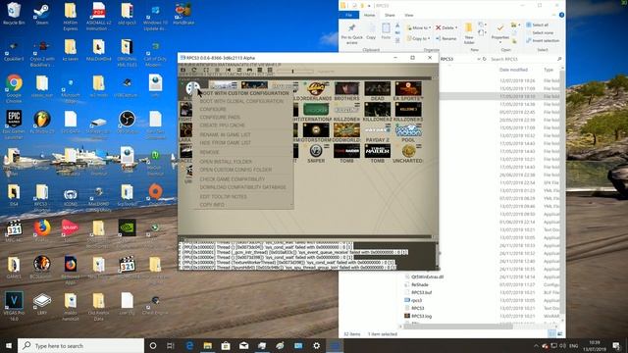Select the Payday 2 game thumbnail

click(x=377, y=130)
